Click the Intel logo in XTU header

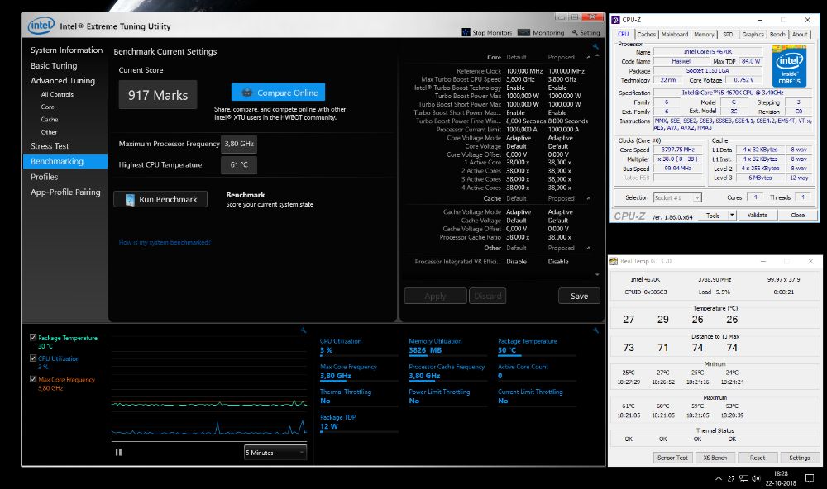pyautogui.click(x=41, y=26)
